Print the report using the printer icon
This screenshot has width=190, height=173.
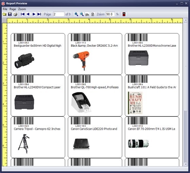15,14
